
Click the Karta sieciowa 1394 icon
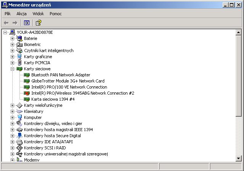click(x=27, y=99)
